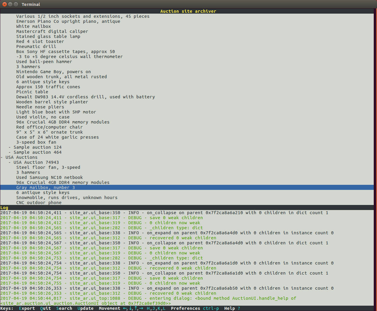Select Nintendo Game Boy, powers on
377x311 pixels.
(x=53, y=72)
